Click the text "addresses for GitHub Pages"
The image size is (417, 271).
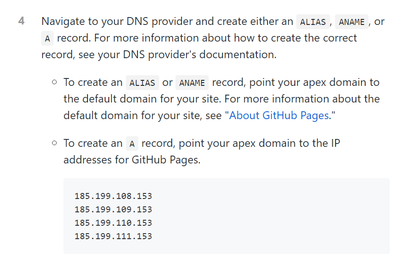[x=131, y=161]
